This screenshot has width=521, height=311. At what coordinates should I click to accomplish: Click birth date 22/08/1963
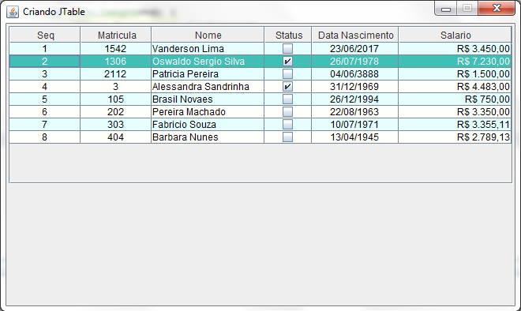click(354, 112)
